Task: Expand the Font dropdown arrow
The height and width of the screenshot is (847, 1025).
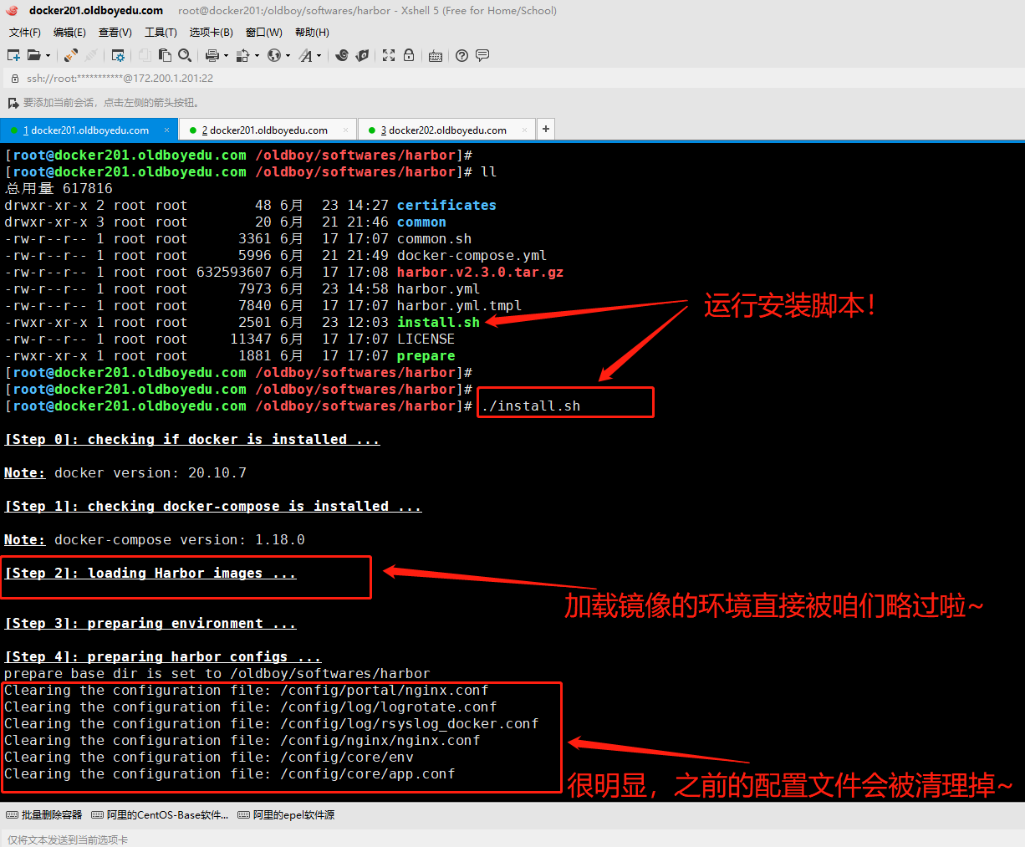Action: [x=319, y=56]
